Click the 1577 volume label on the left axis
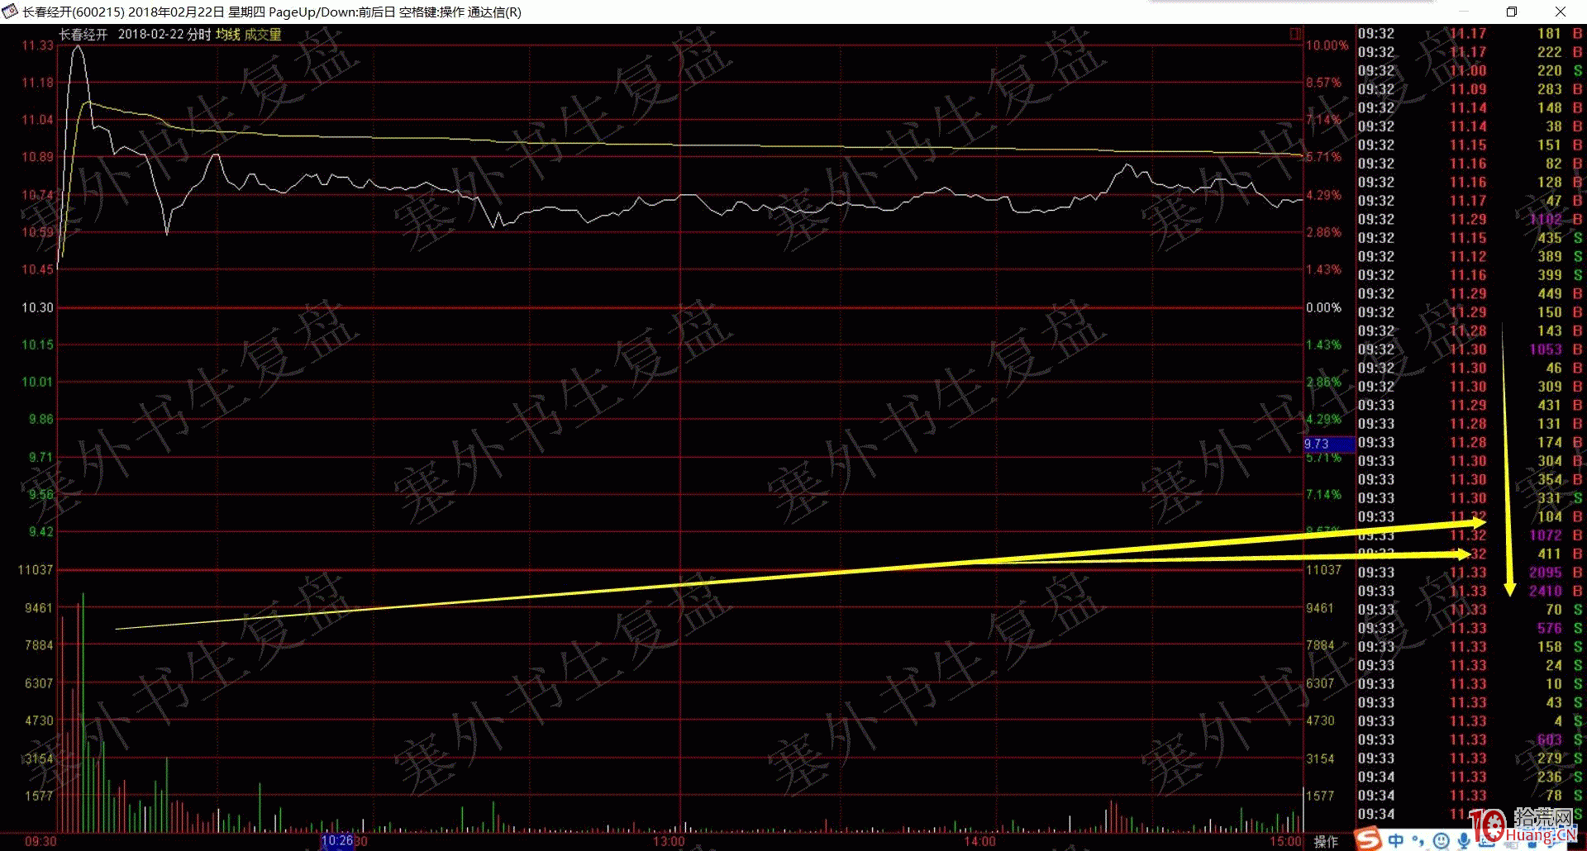Image resolution: width=1587 pixels, height=851 pixels. pos(39,796)
